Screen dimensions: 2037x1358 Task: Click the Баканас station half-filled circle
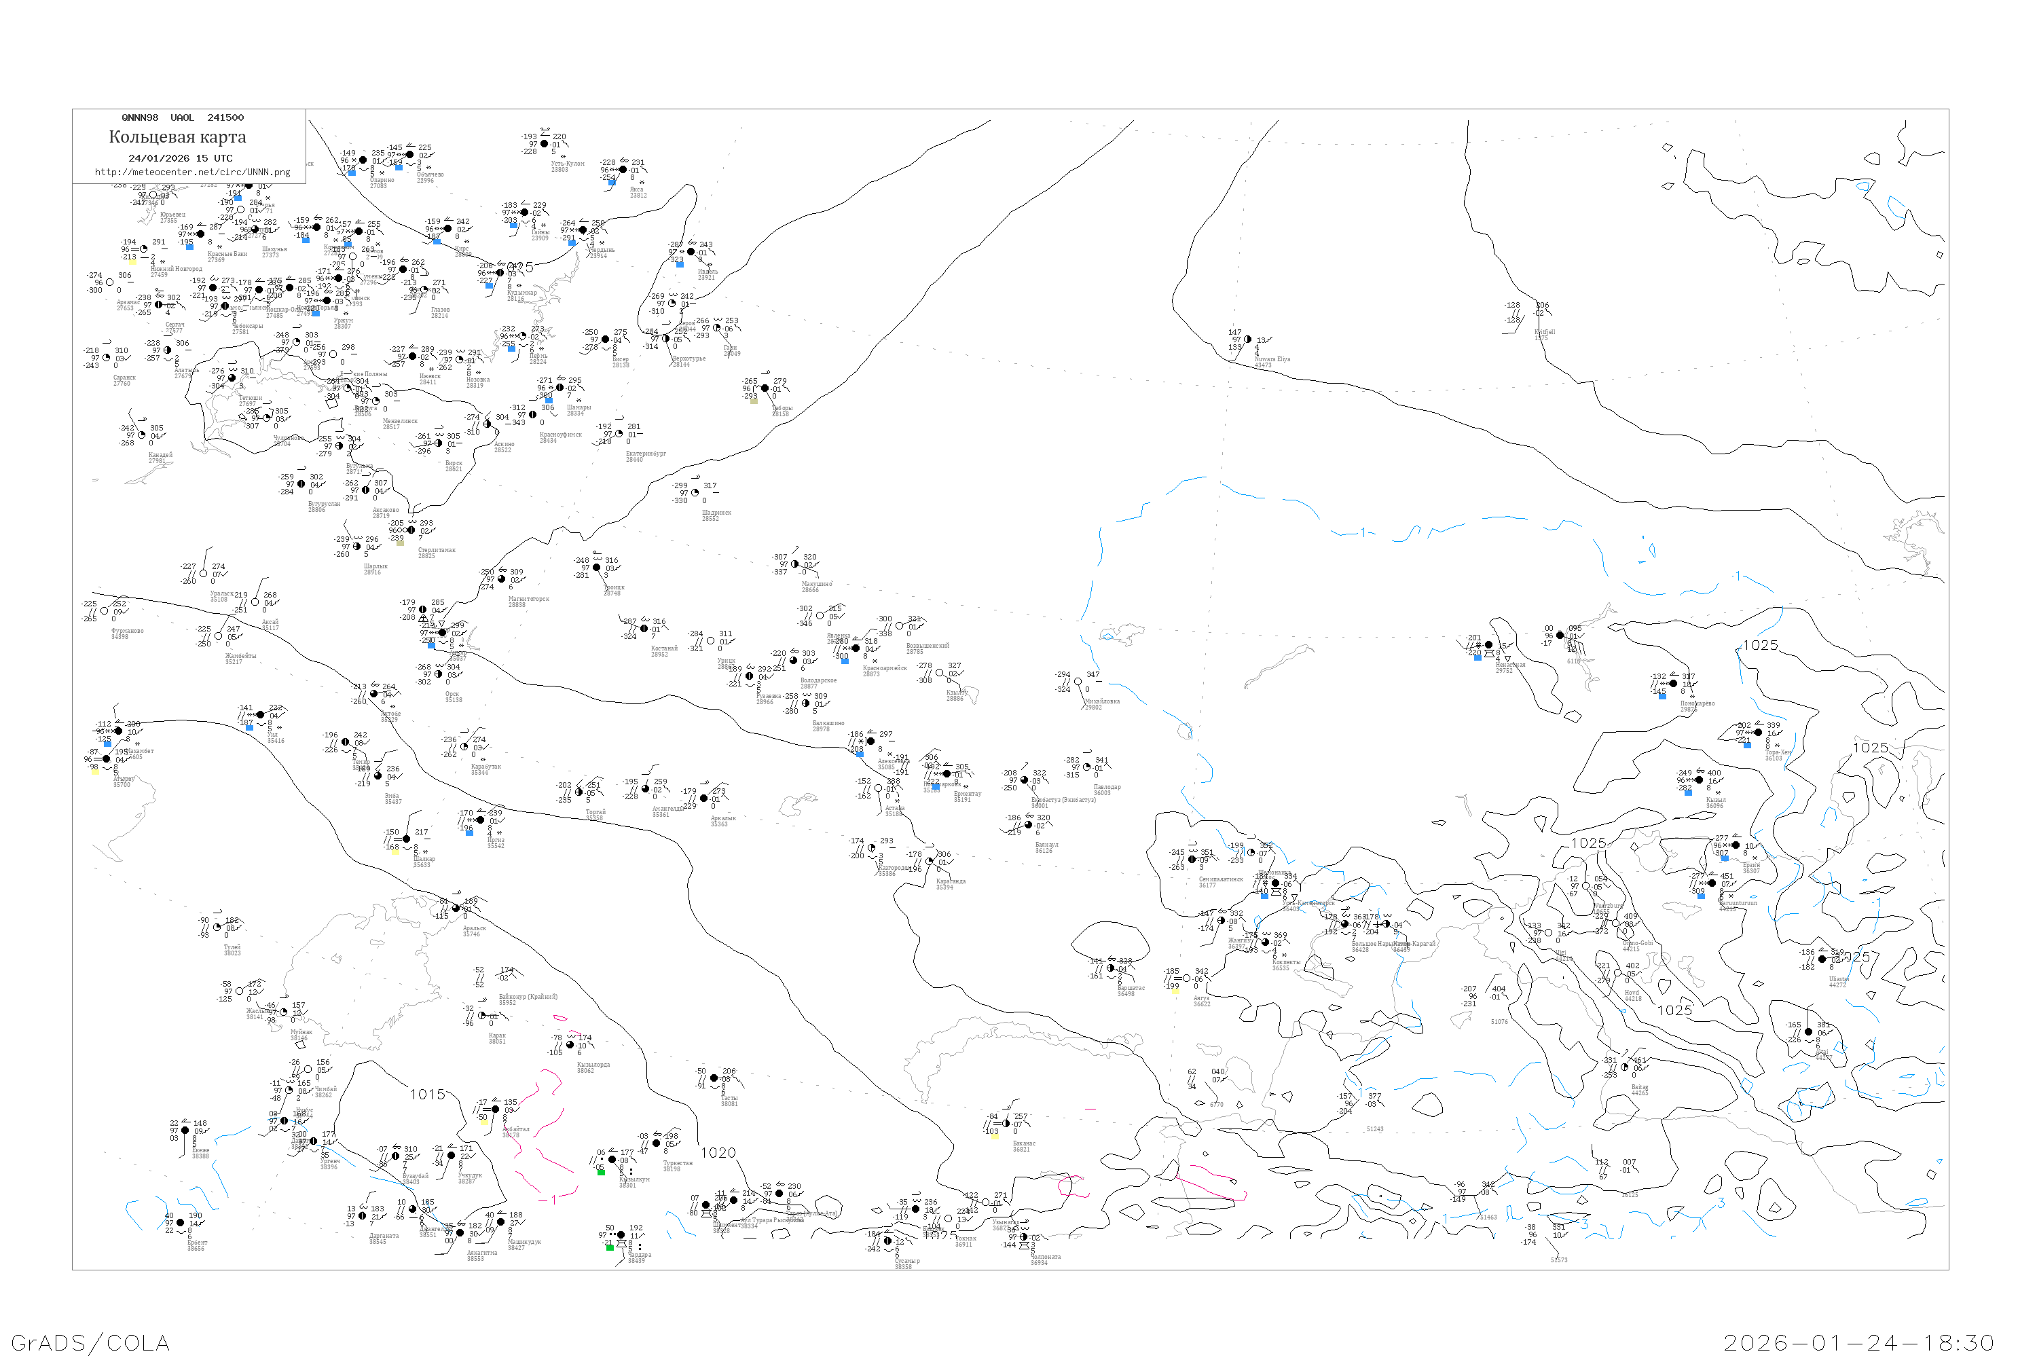[x=1006, y=1124]
